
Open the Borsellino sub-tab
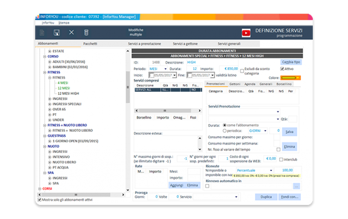coord(284,84)
